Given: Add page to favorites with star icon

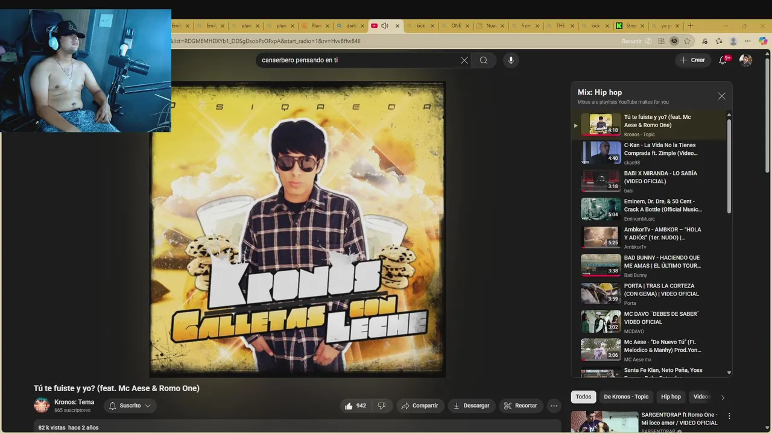Looking at the screenshot, I should 687,41.
